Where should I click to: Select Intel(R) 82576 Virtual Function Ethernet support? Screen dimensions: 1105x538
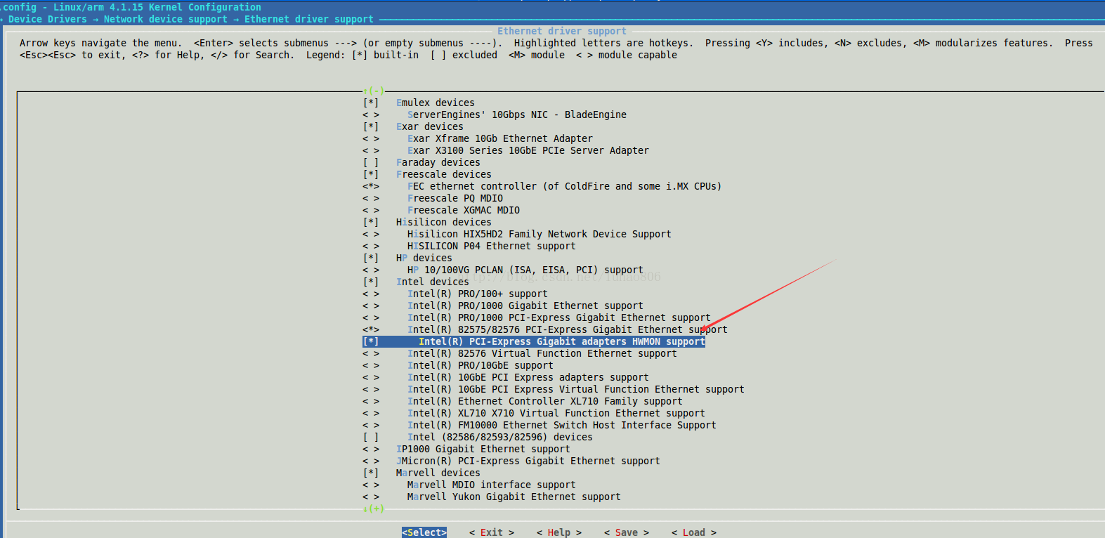(x=542, y=353)
